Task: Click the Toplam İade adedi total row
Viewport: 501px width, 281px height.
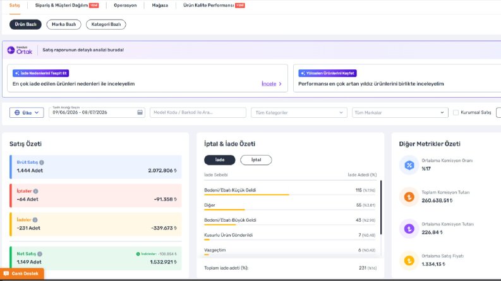Action: pyautogui.click(x=290, y=268)
